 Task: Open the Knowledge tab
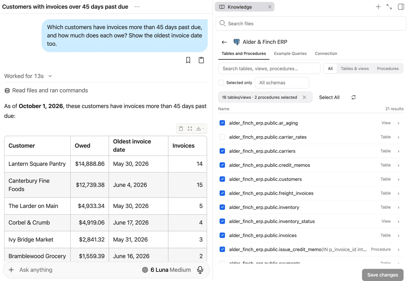click(x=240, y=7)
